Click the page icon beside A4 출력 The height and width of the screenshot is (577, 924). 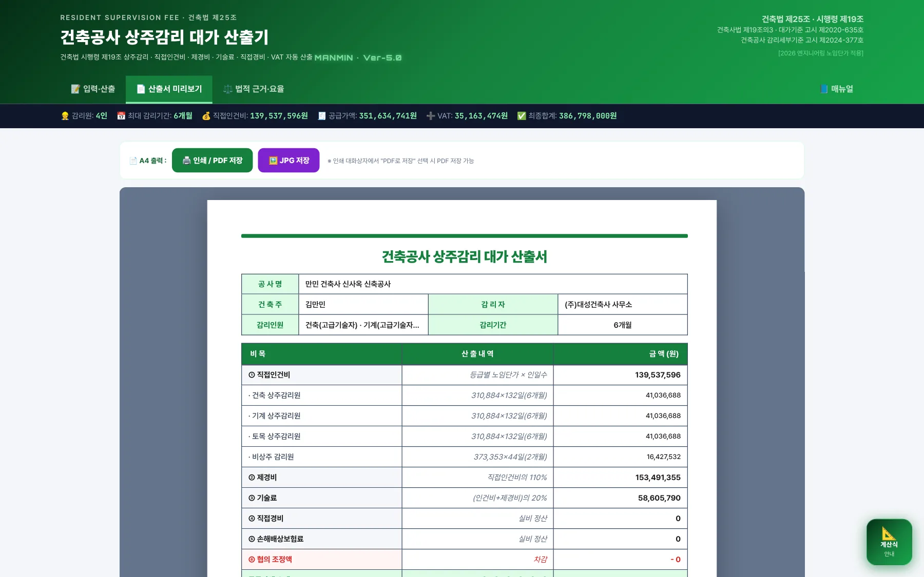[133, 161]
